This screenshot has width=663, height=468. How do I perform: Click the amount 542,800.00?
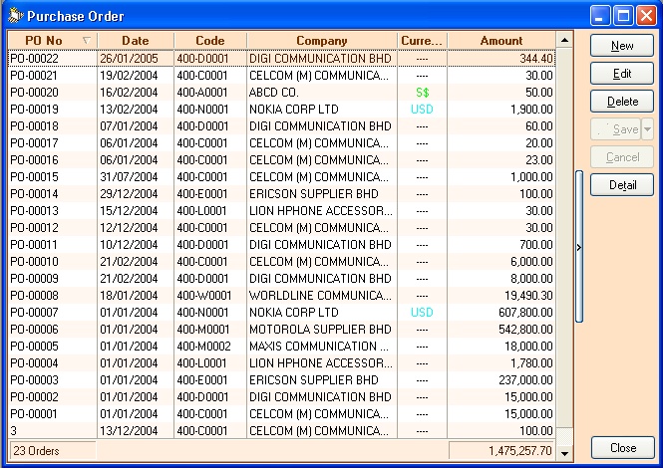click(525, 329)
